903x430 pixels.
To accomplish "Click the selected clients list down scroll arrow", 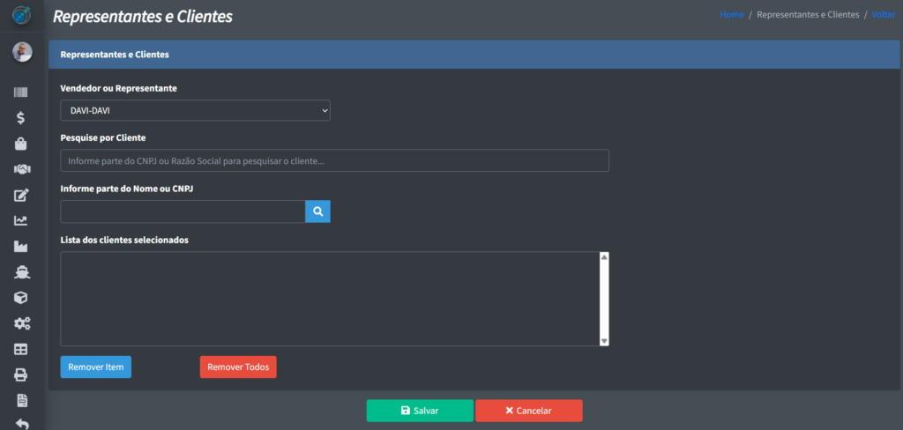I will click(604, 341).
